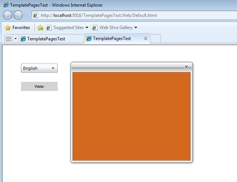This screenshot has height=182, width=237.
Task: Open the Favorites star button
Action: [17, 28]
